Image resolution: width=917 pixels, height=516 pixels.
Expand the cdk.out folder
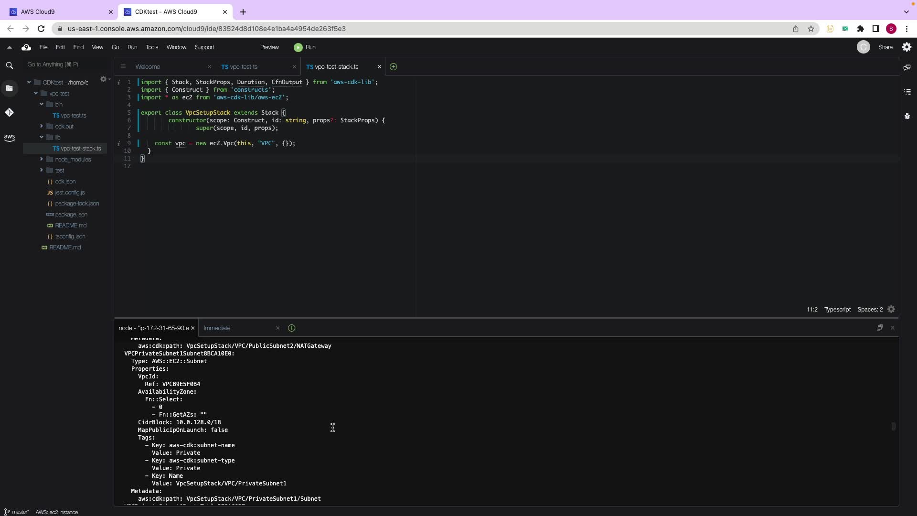pos(42,126)
